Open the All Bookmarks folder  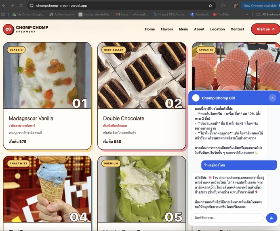point(268,15)
